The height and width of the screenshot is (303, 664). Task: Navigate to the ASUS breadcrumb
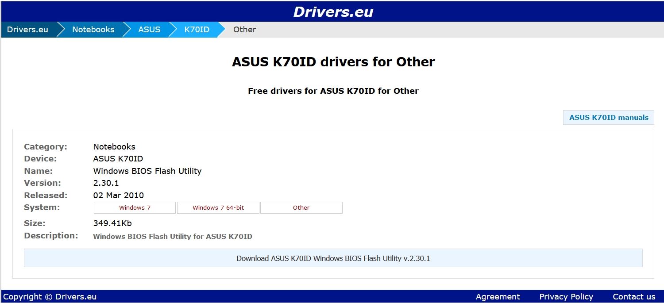click(149, 30)
